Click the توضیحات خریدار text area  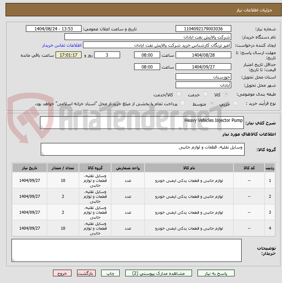tap(127, 250)
